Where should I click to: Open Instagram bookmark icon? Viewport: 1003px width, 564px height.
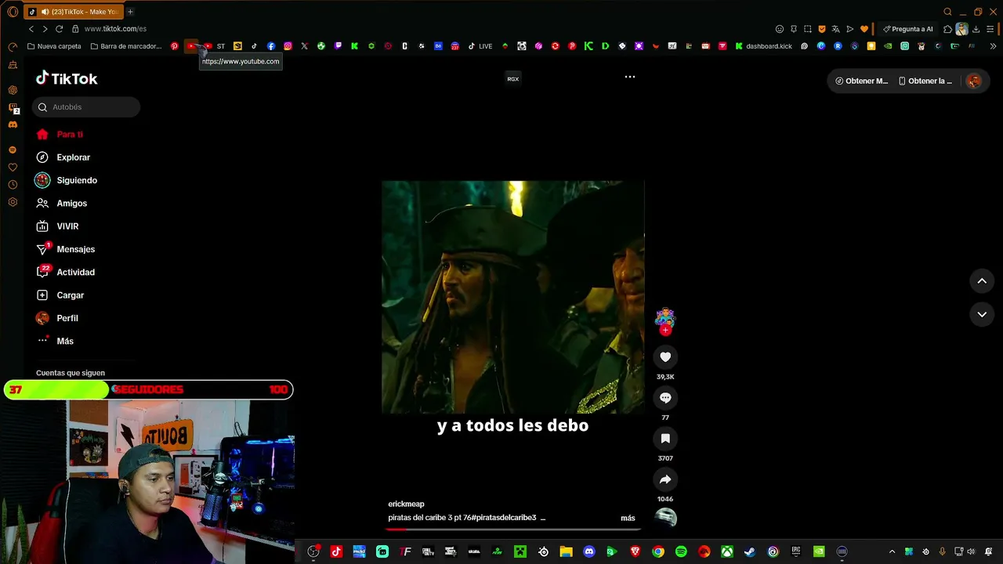click(288, 46)
